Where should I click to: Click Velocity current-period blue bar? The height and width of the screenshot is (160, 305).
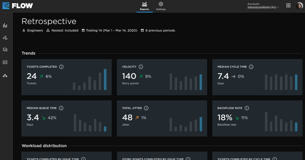coord(201,82)
